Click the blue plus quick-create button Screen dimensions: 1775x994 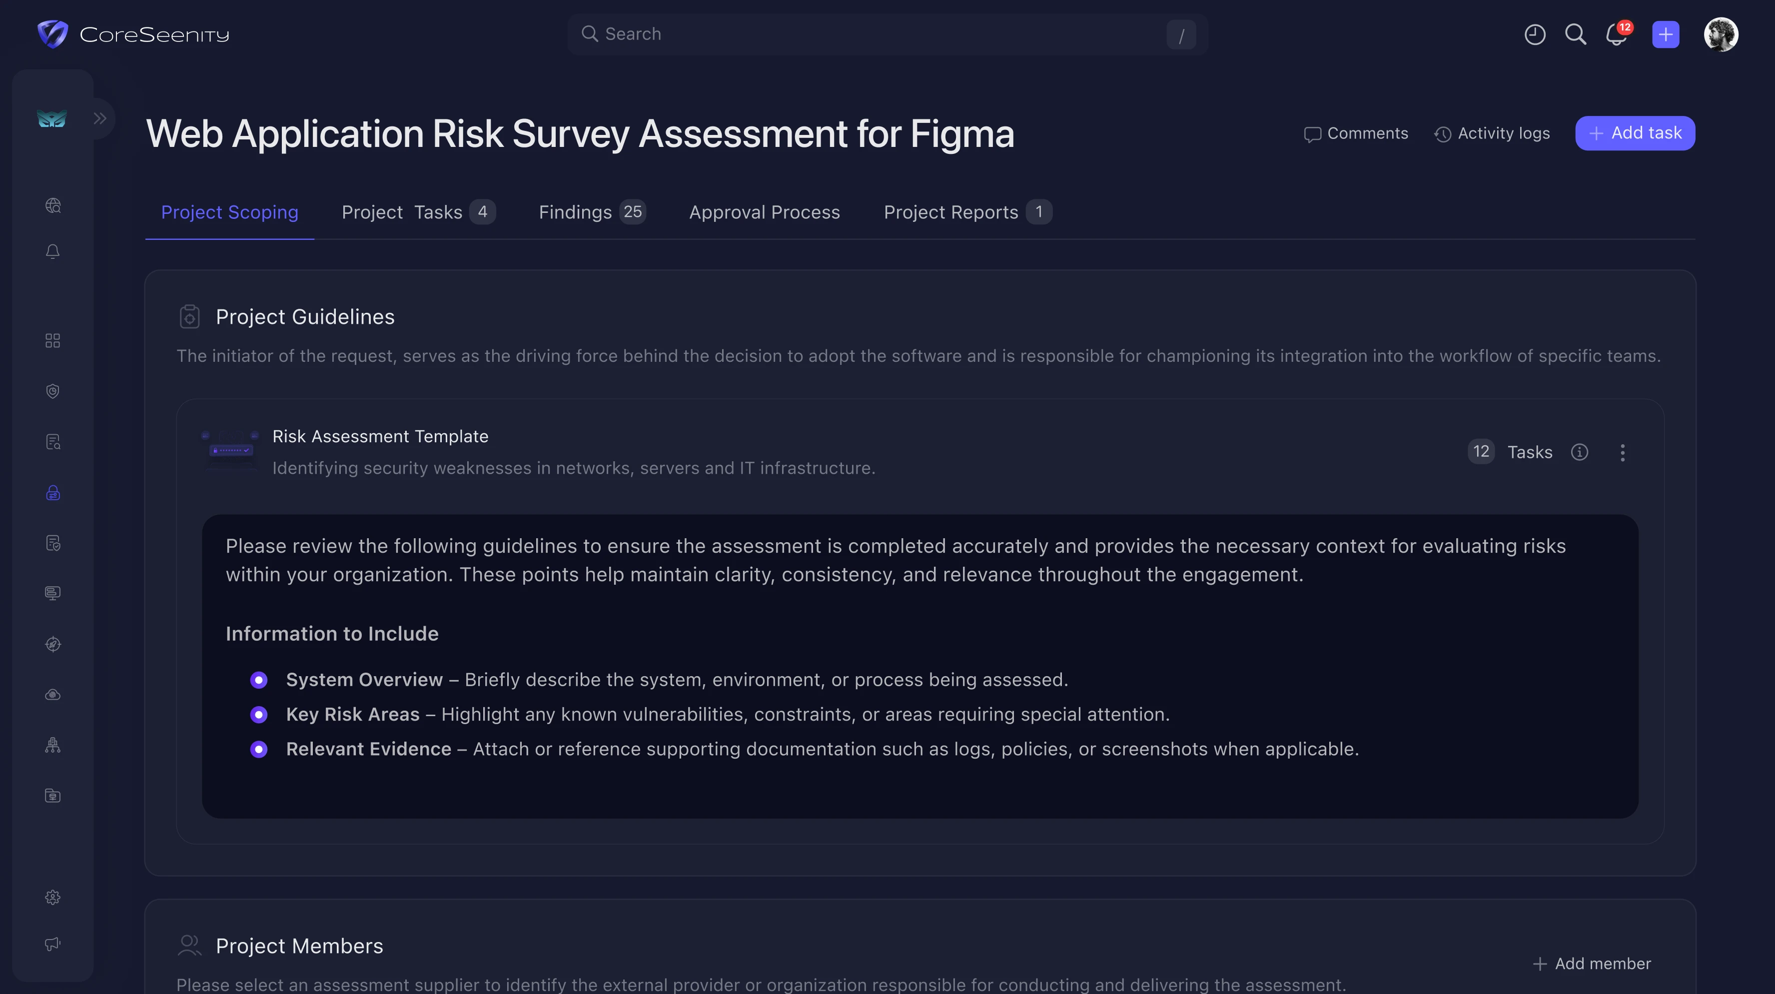click(x=1666, y=34)
